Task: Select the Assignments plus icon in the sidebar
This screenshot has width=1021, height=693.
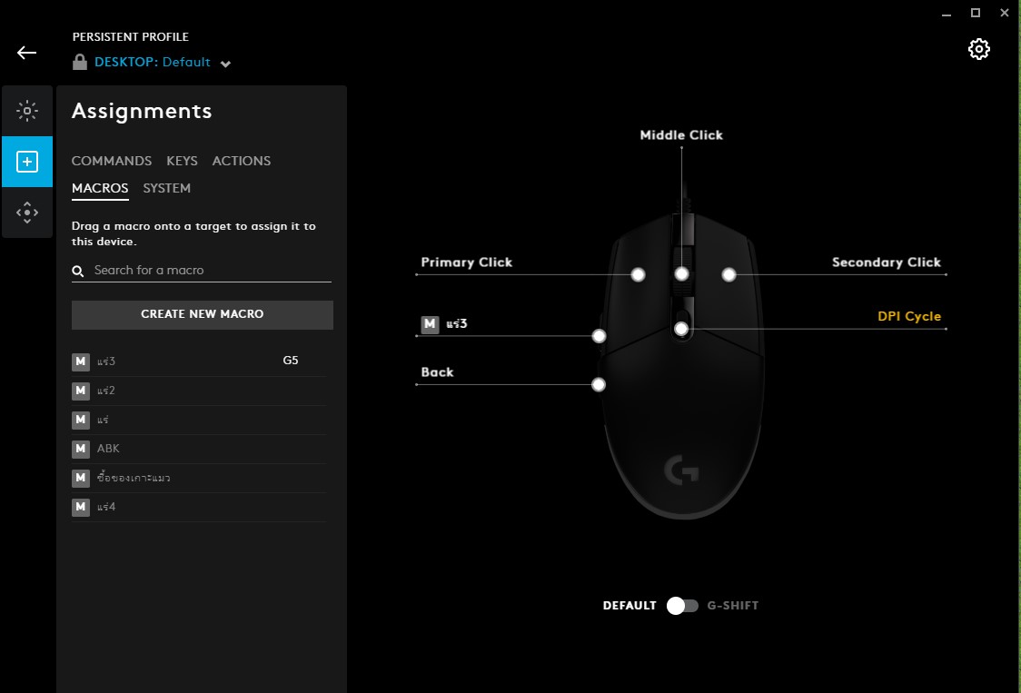Action: pyautogui.click(x=27, y=162)
